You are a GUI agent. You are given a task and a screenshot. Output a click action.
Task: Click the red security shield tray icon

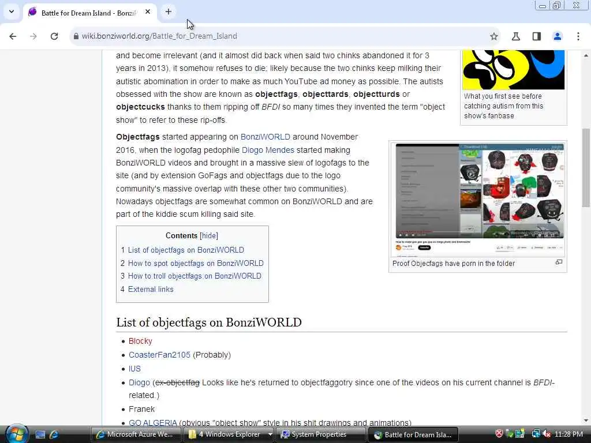click(499, 434)
